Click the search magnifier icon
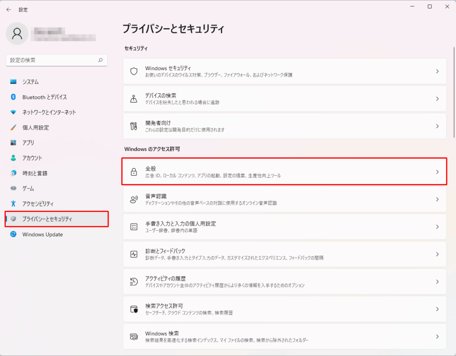The width and height of the screenshot is (456, 356). 100,60
